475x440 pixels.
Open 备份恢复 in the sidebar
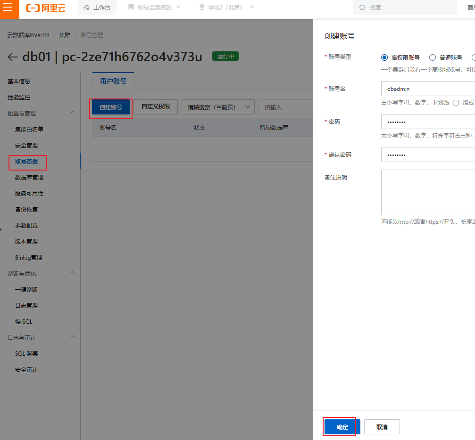26,210
